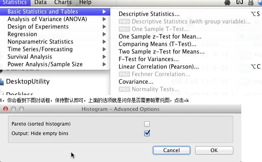The width and height of the screenshot is (262, 162).
Task: Expand arrow beside Analysis of Variance
Action: click(104, 19)
